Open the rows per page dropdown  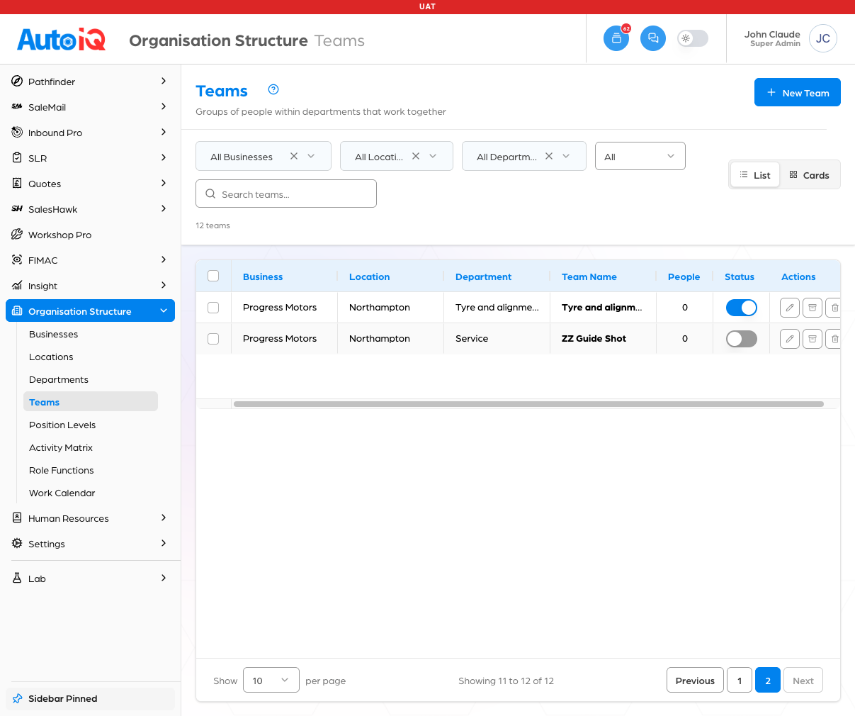point(271,681)
